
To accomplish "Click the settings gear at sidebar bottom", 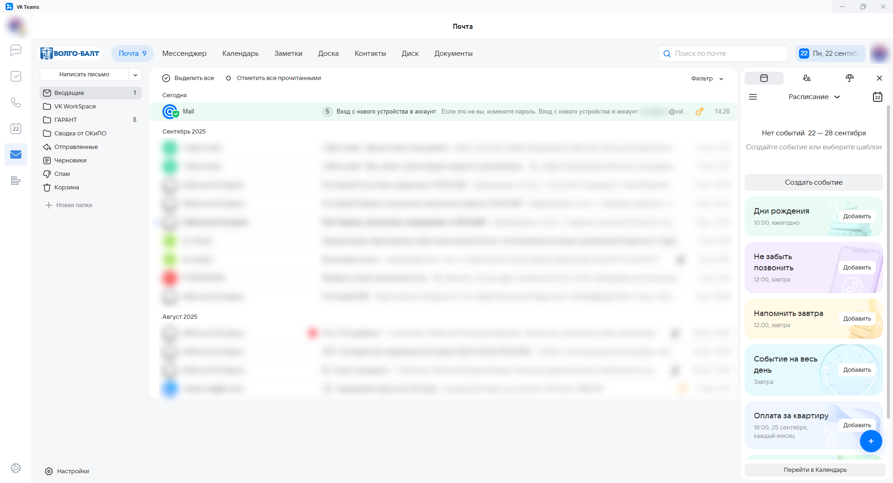I will pos(16,468).
